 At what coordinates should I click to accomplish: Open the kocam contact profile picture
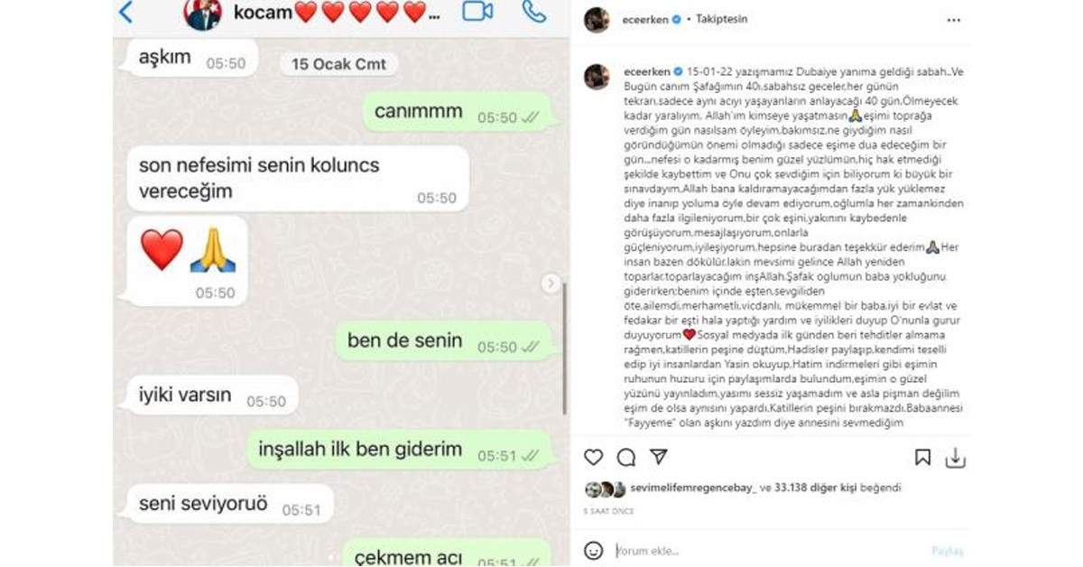tap(202, 13)
